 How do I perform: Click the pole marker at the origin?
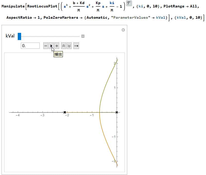point(117,112)
